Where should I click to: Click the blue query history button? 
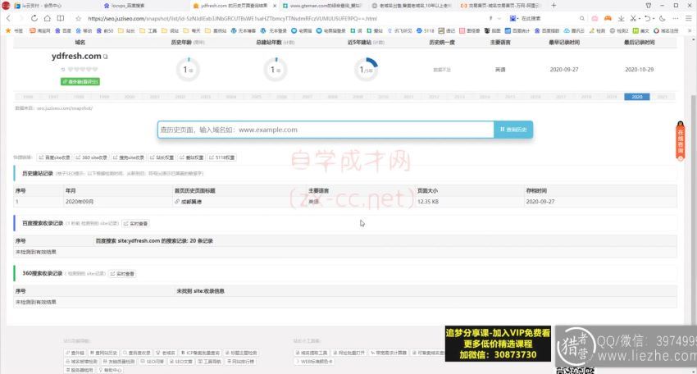pyautogui.click(x=513, y=130)
